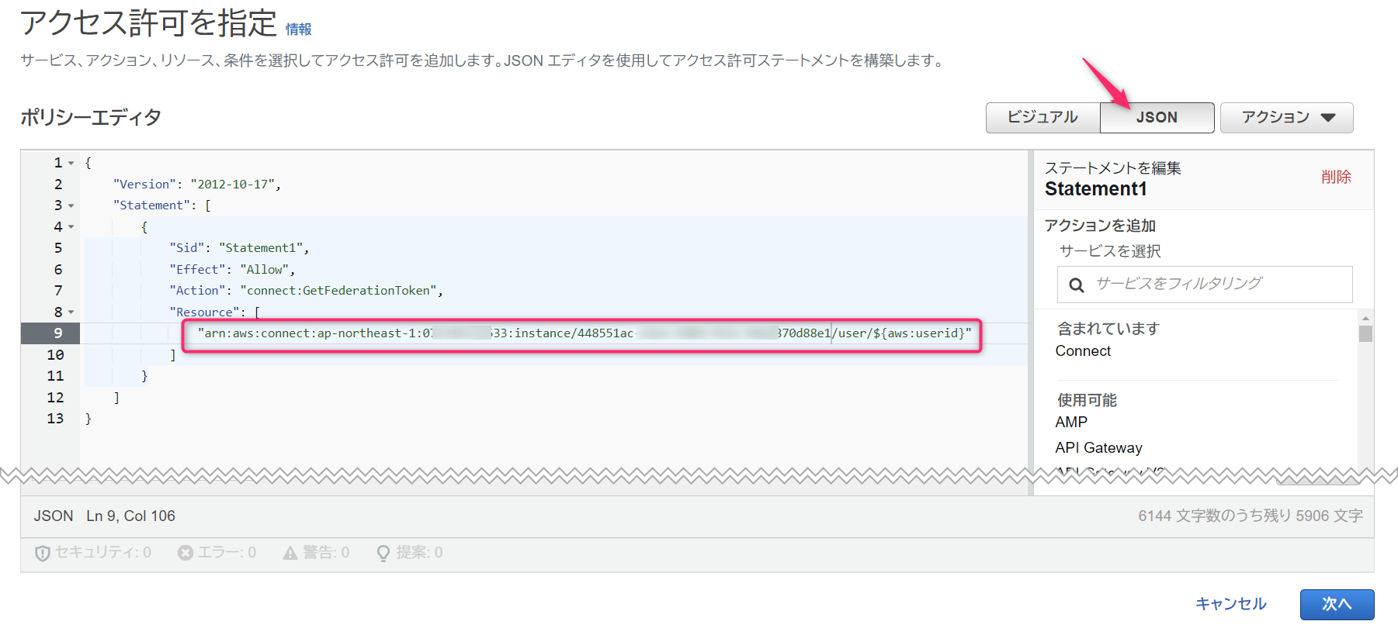This screenshot has height=635, width=1398.
Task: Click the up arrow of service list scrollbar
Action: click(x=1365, y=318)
